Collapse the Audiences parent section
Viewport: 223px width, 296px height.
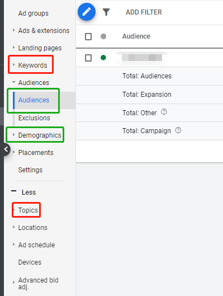tap(13, 82)
